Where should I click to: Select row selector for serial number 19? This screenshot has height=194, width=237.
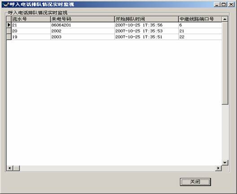(x=9, y=37)
